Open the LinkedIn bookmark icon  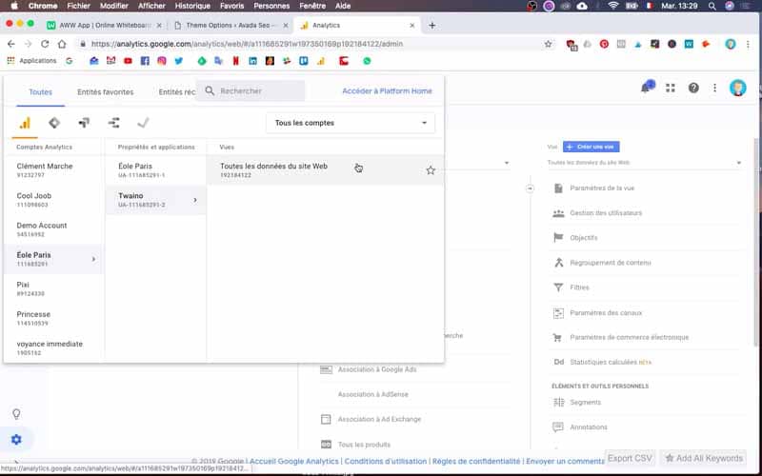[x=252, y=61]
